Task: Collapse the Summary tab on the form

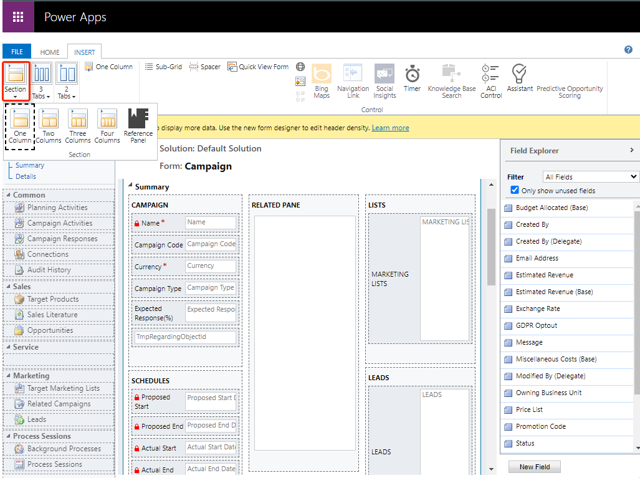Action: tap(131, 185)
